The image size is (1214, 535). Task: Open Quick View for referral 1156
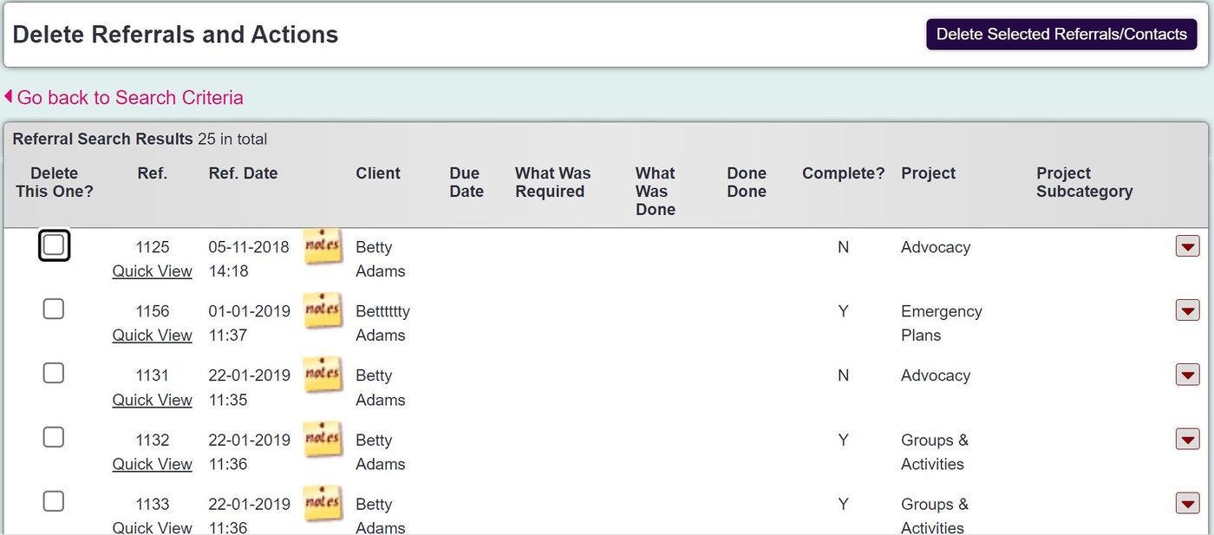coord(152,335)
